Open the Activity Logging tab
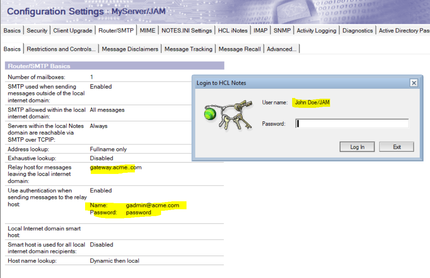 (x=316, y=31)
